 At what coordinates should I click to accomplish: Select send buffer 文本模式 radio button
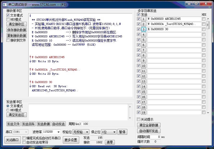click(8, 106)
